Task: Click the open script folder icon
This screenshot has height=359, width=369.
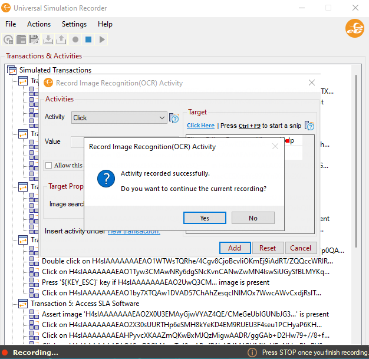Action: click(x=21, y=39)
